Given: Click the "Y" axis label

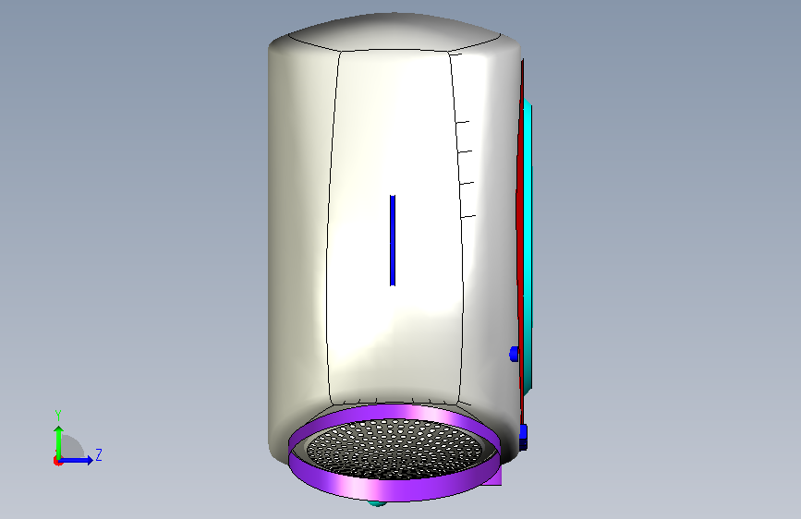Looking at the screenshot, I should pos(58,416).
